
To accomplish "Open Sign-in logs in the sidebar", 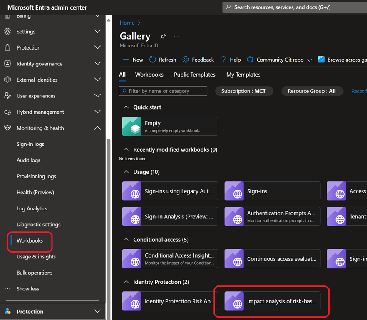I will coord(30,144).
